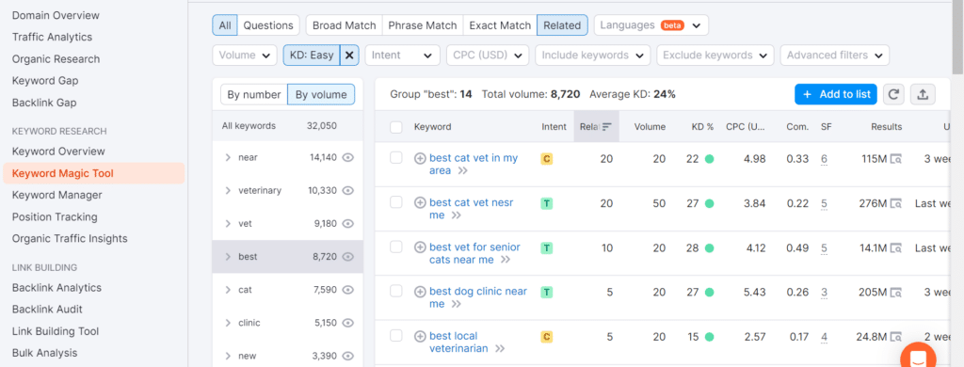Expand the 'new' keyword group
The image size is (964, 367).
coord(228,356)
